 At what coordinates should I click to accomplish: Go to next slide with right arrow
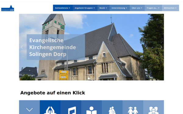pyautogui.click(x=161, y=47)
